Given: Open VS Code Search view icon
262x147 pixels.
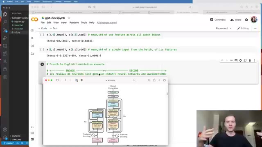Looking at the screenshot, I should pyautogui.click(x=5, y=22).
